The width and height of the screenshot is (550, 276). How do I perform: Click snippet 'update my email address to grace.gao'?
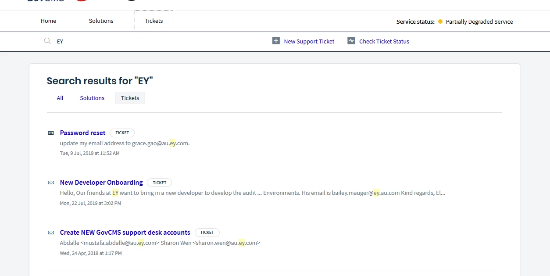125,143
